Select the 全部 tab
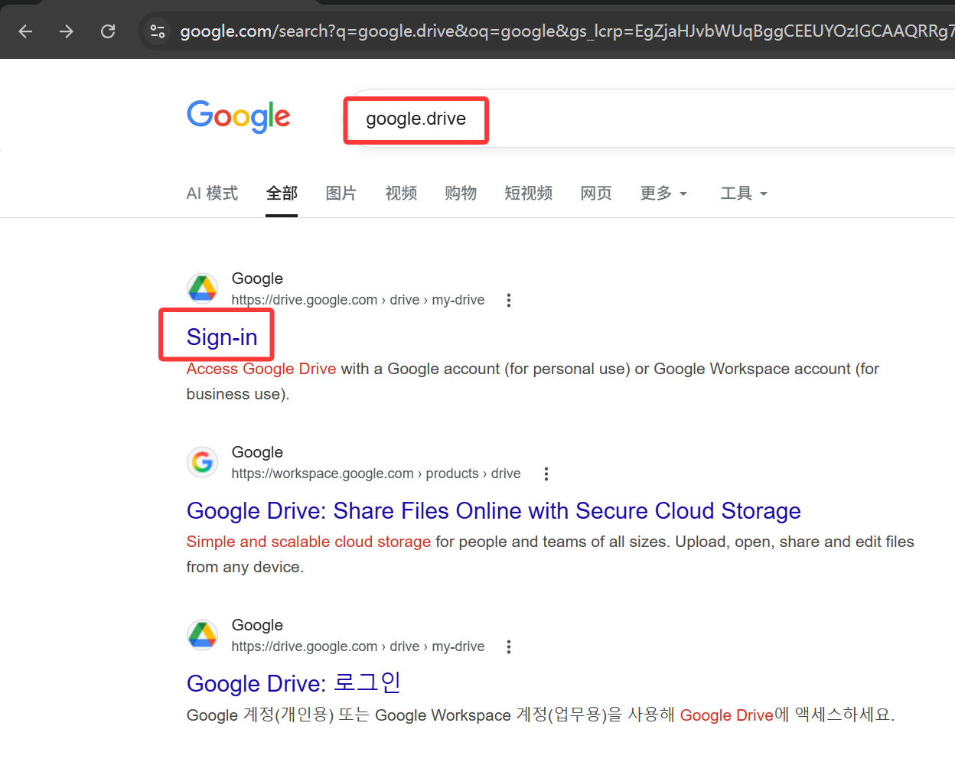 [282, 194]
